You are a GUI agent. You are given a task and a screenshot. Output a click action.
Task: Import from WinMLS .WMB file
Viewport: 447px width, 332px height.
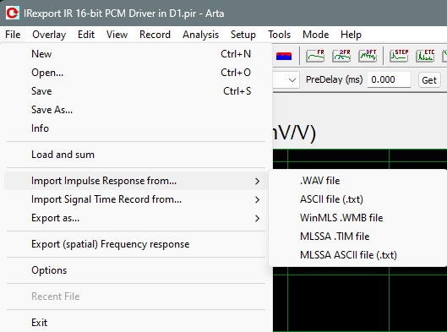point(358,218)
